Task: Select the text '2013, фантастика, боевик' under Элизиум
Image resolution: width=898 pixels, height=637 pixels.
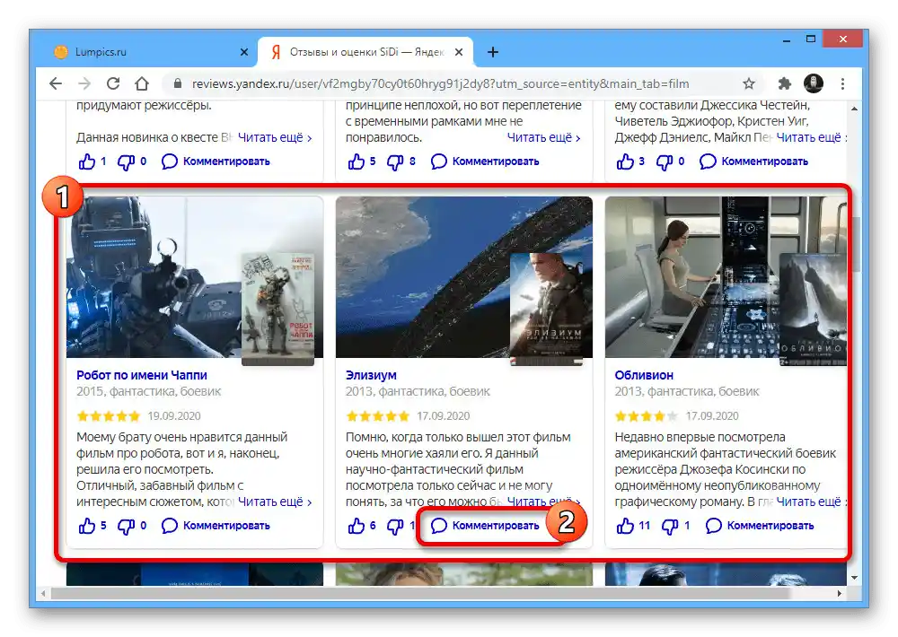Action: (x=418, y=391)
